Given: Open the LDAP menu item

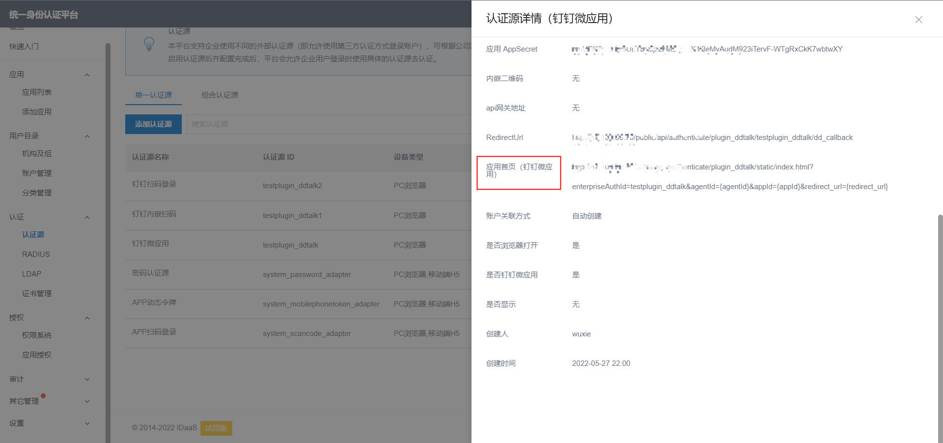Looking at the screenshot, I should coord(31,274).
